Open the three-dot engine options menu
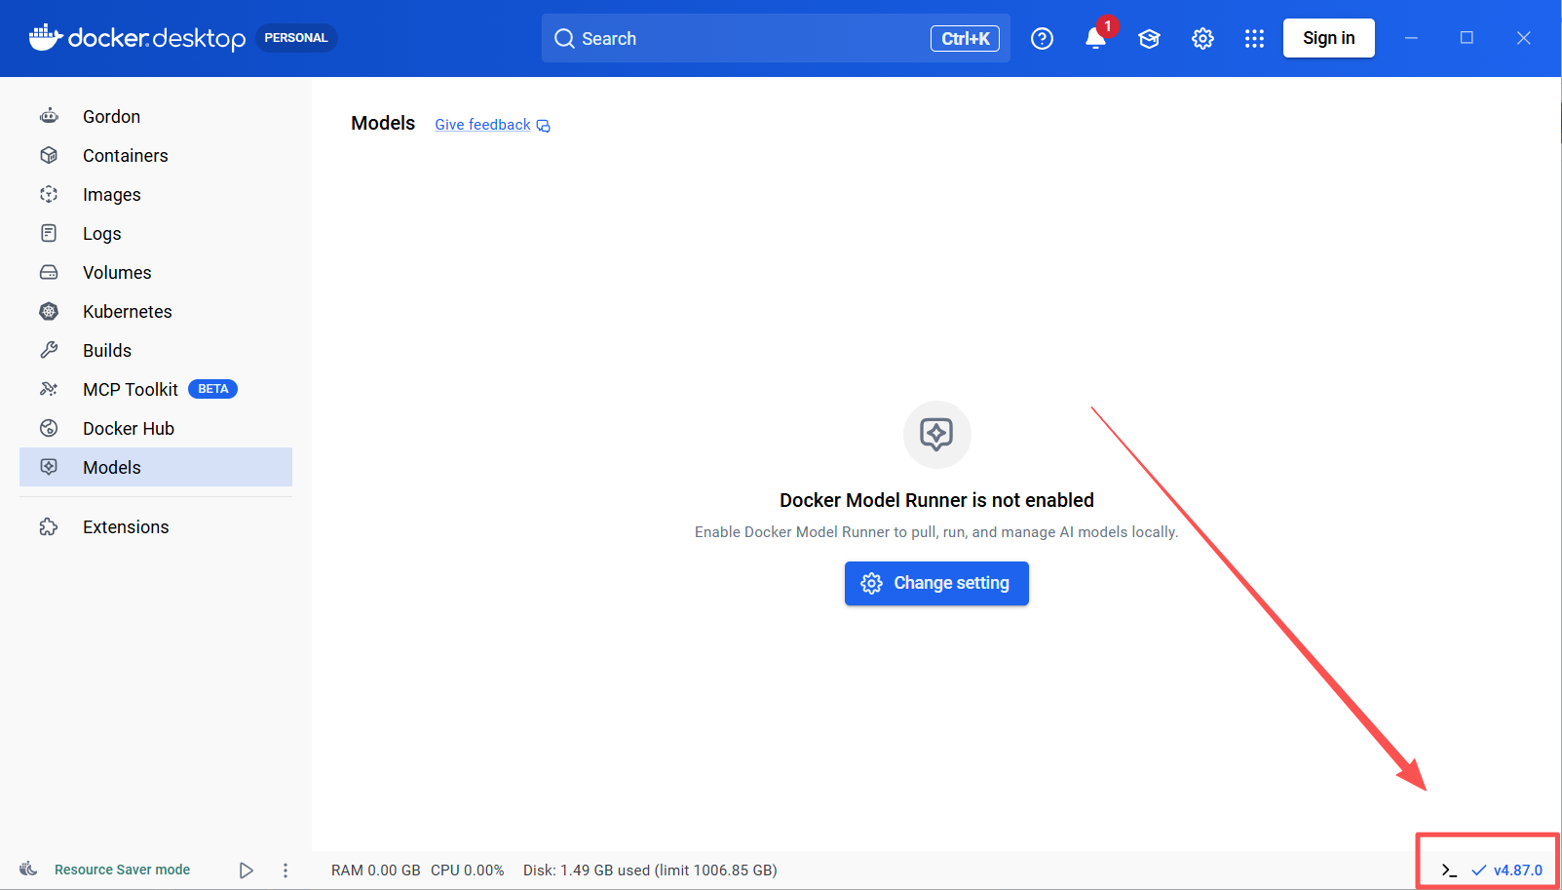This screenshot has height=890, width=1562. point(286,871)
